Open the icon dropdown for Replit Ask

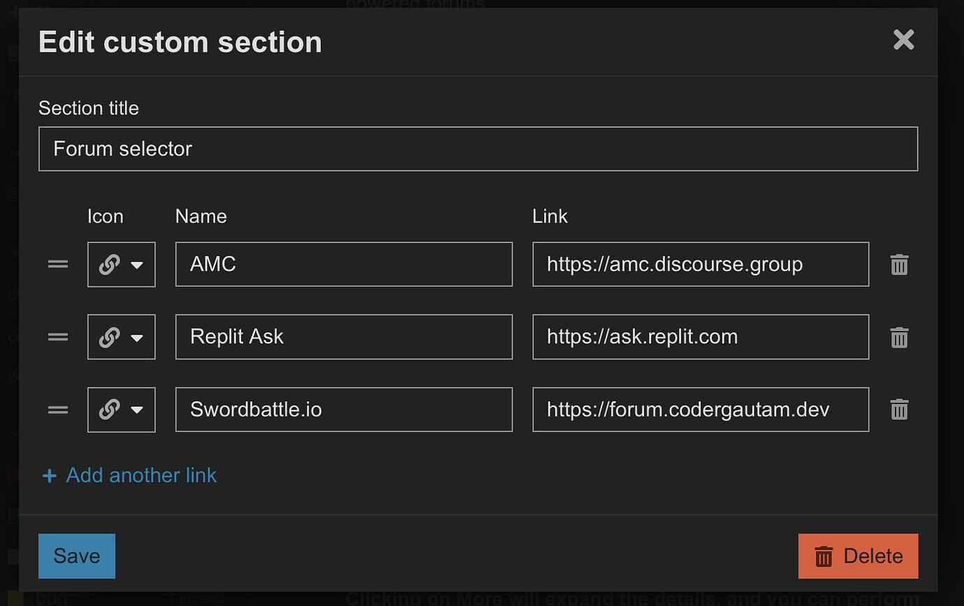tap(122, 337)
